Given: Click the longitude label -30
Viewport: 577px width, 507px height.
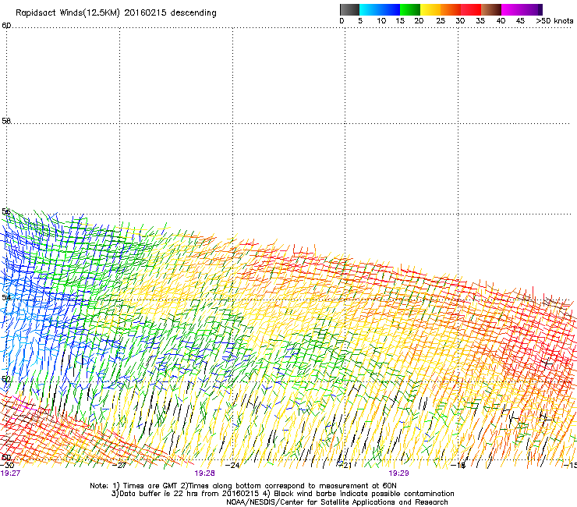Looking at the screenshot, I should point(7,466).
